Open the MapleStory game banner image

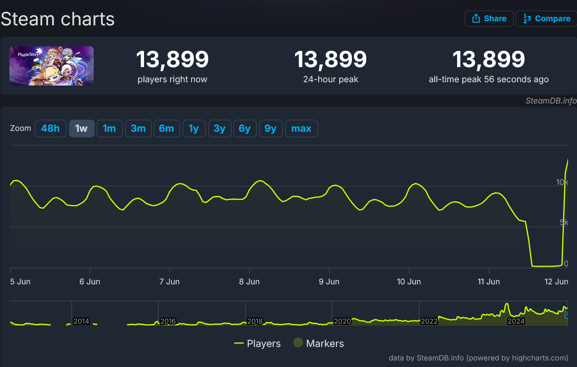point(52,66)
